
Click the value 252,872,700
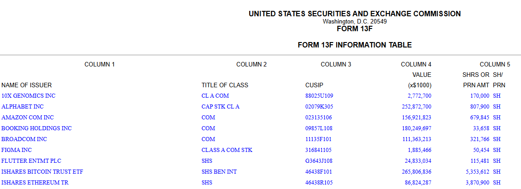coord(413,107)
